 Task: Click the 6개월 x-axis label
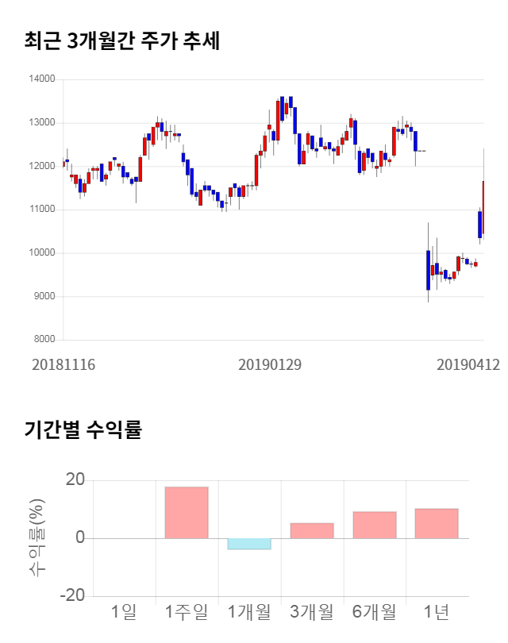tap(375, 612)
